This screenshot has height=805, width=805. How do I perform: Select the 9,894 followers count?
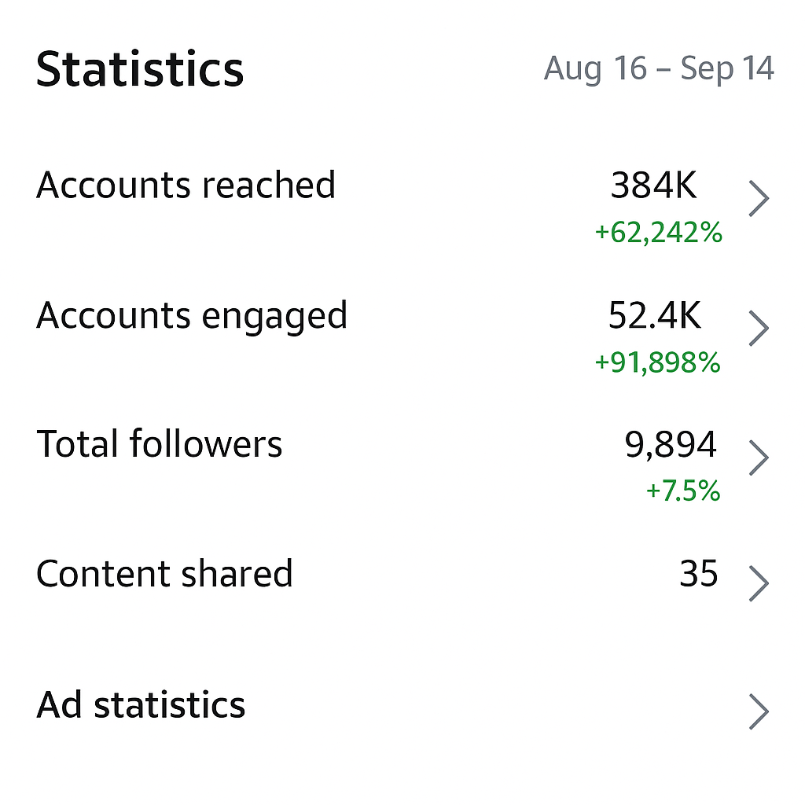(x=671, y=446)
